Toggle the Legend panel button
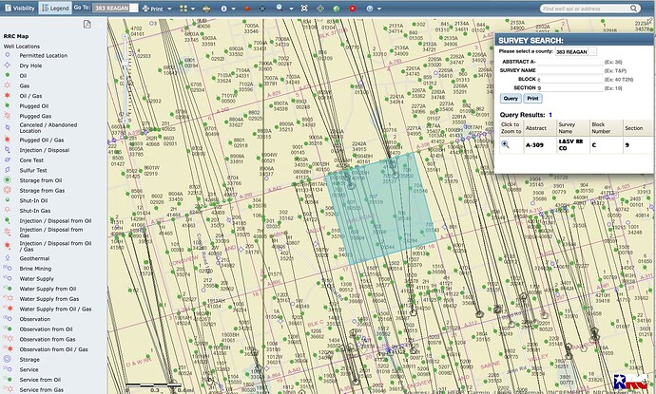 [55, 8]
